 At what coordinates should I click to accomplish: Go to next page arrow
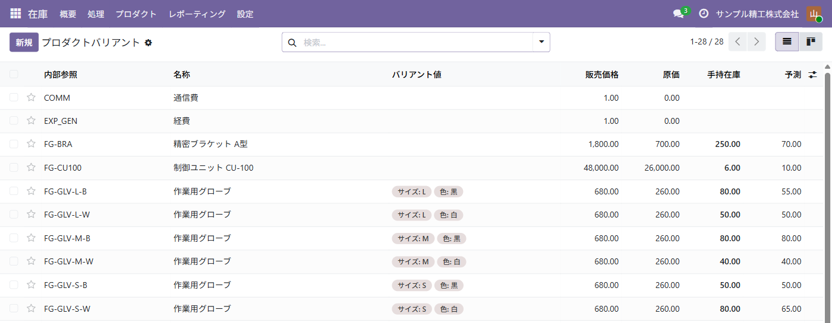757,41
